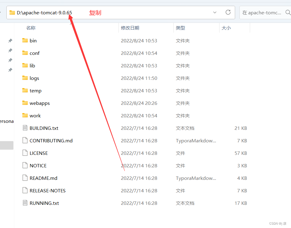
Task: Click 文本文档 type of RUNNING.txt
Action: click(x=185, y=203)
